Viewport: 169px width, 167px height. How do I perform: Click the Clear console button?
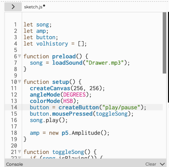pyautogui.click(x=151, y=164)
